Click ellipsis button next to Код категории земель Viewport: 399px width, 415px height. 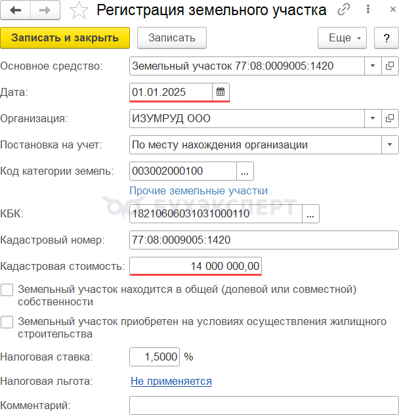pos(245,171)
